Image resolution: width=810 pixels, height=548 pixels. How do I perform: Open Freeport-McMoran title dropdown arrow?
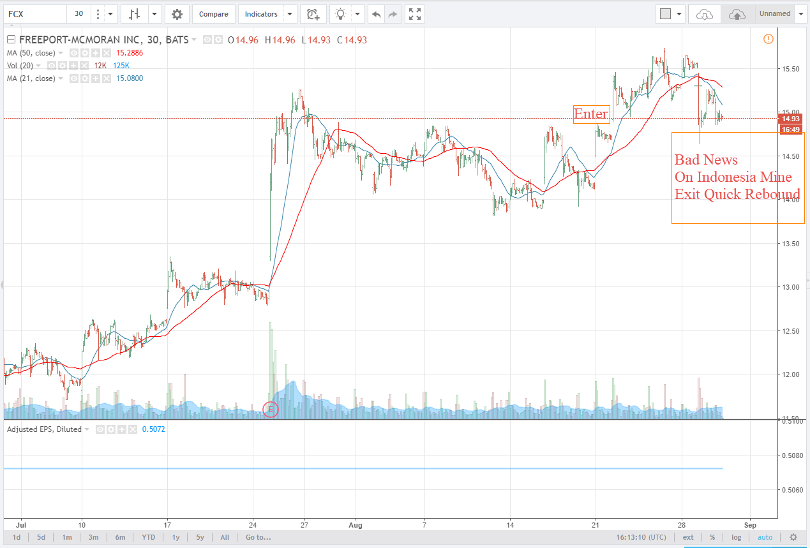point(193,40)
